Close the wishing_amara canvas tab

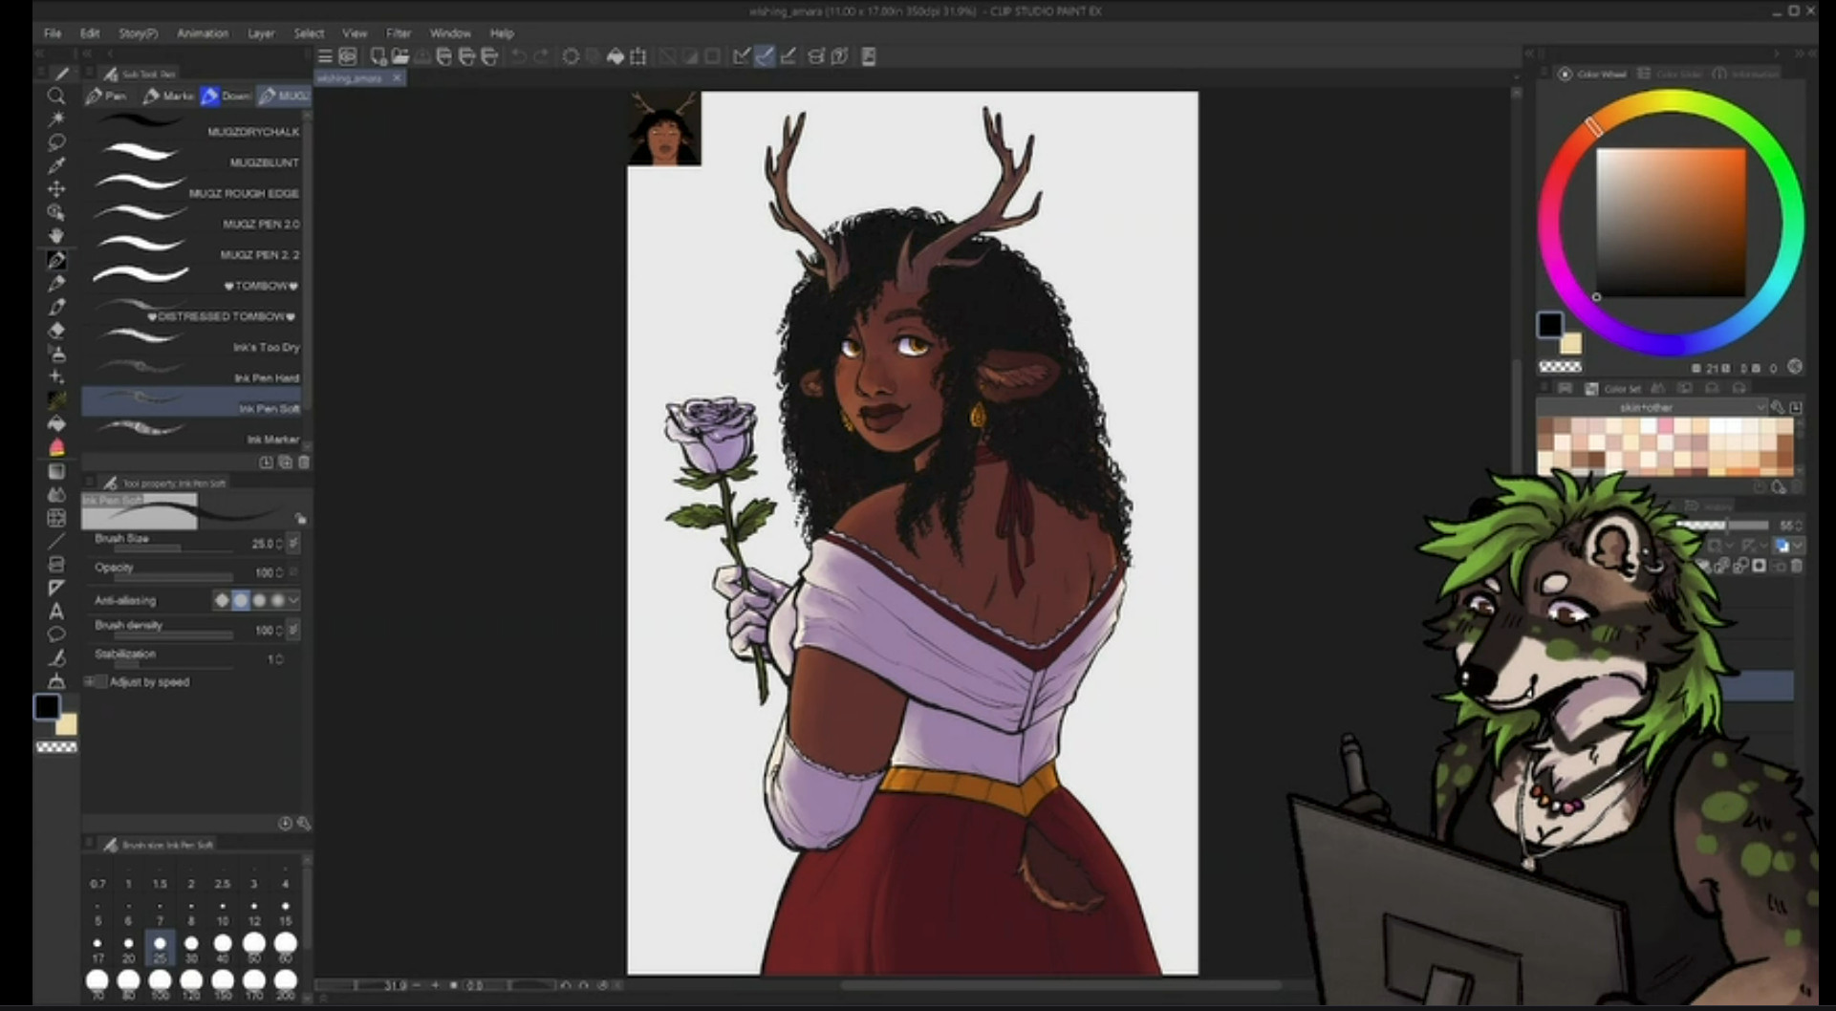[397, 77]
